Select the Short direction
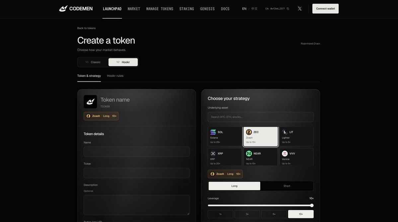The image size is (398, 222). (x=287, y=186)
